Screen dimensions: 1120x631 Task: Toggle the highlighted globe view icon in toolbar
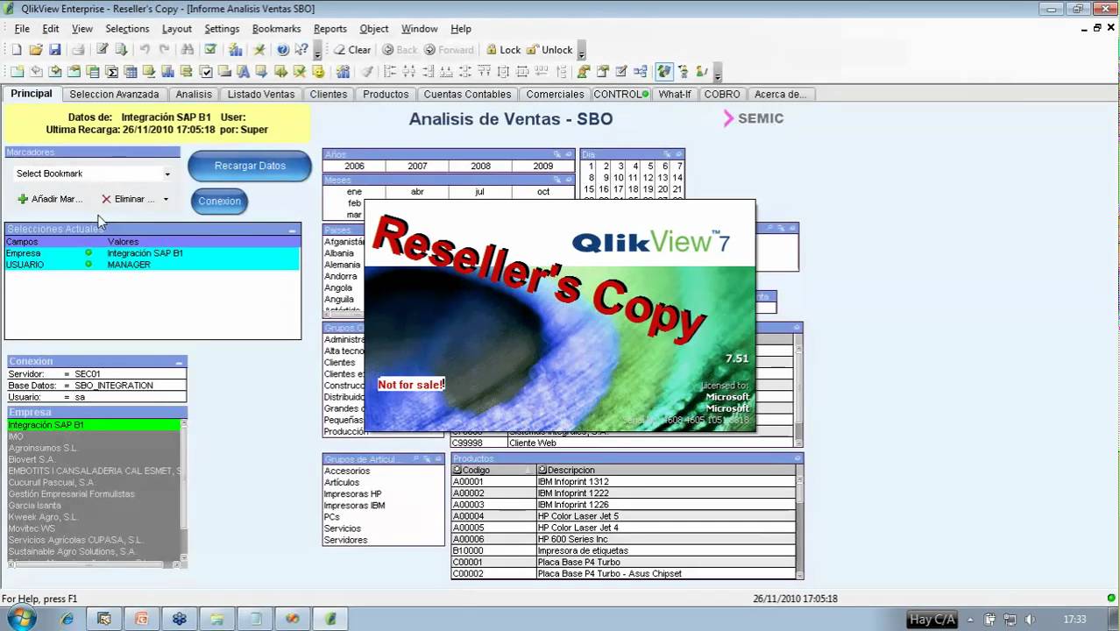coord(663,71)
